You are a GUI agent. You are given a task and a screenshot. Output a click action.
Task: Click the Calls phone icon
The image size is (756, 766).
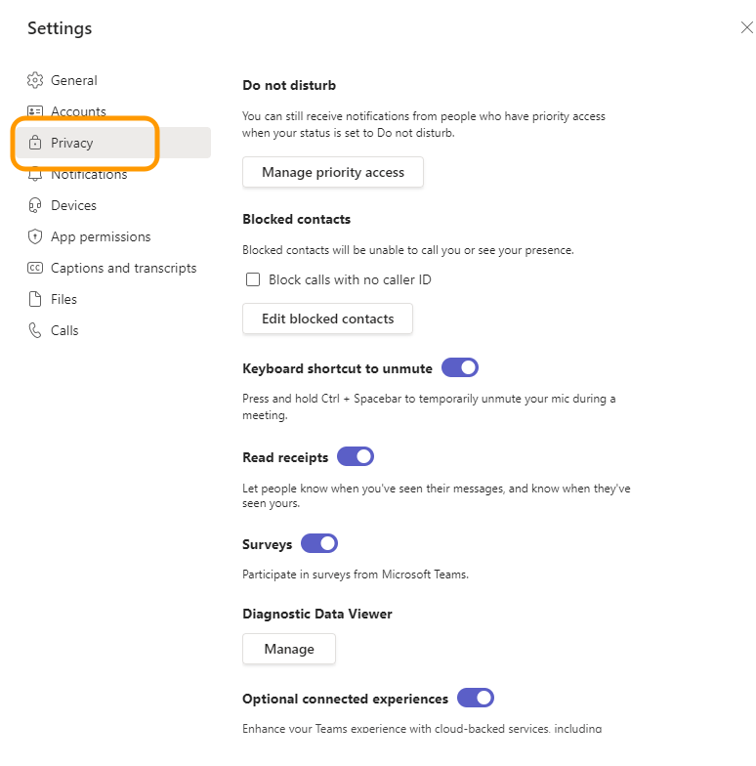[36, 330]
